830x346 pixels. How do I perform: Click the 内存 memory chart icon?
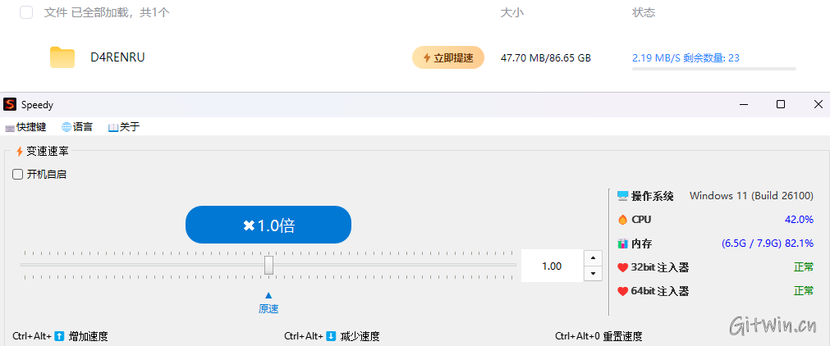tap(622, 244)
